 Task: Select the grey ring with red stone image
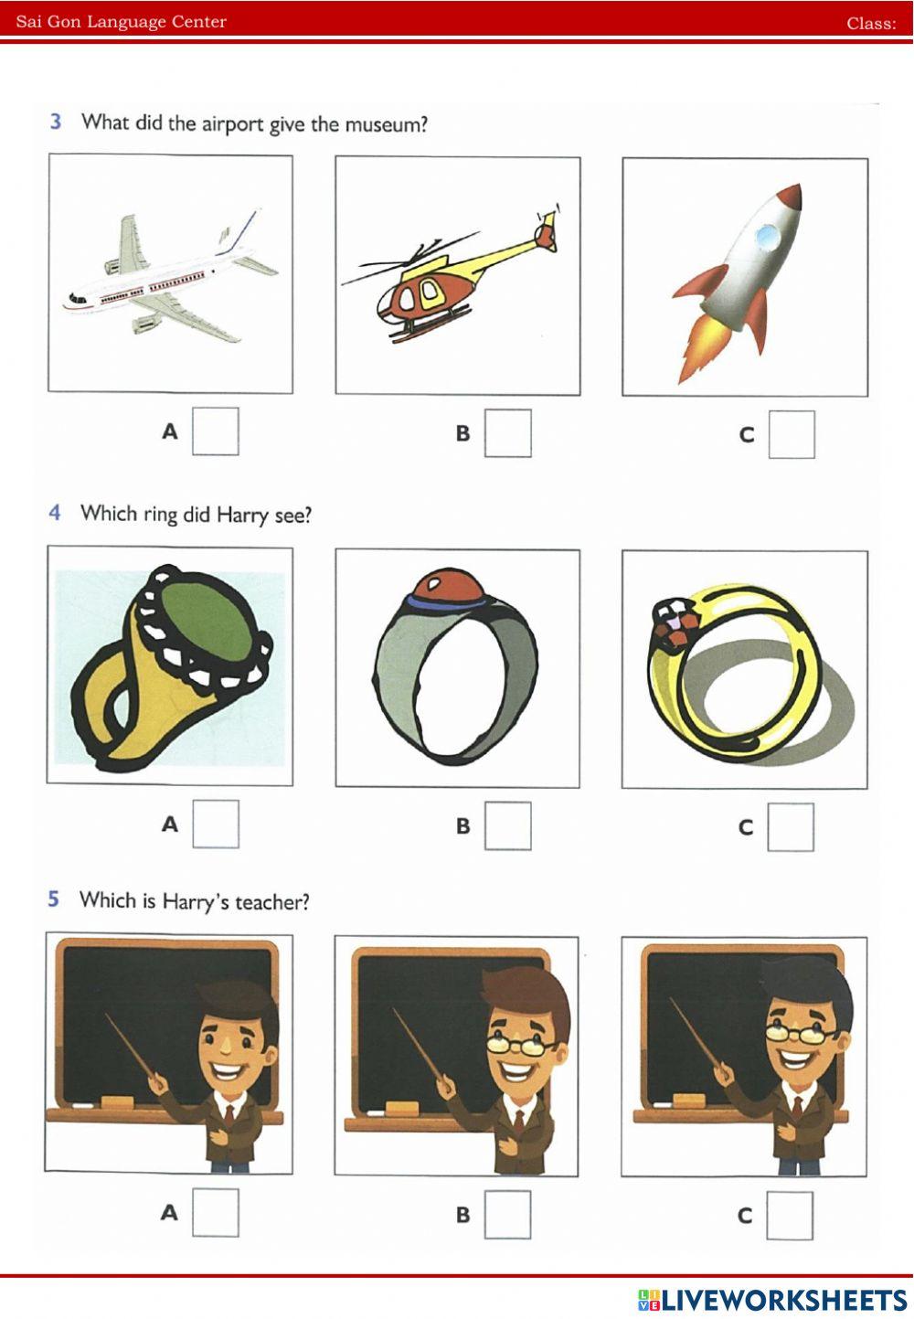click(x=458, y=668)
